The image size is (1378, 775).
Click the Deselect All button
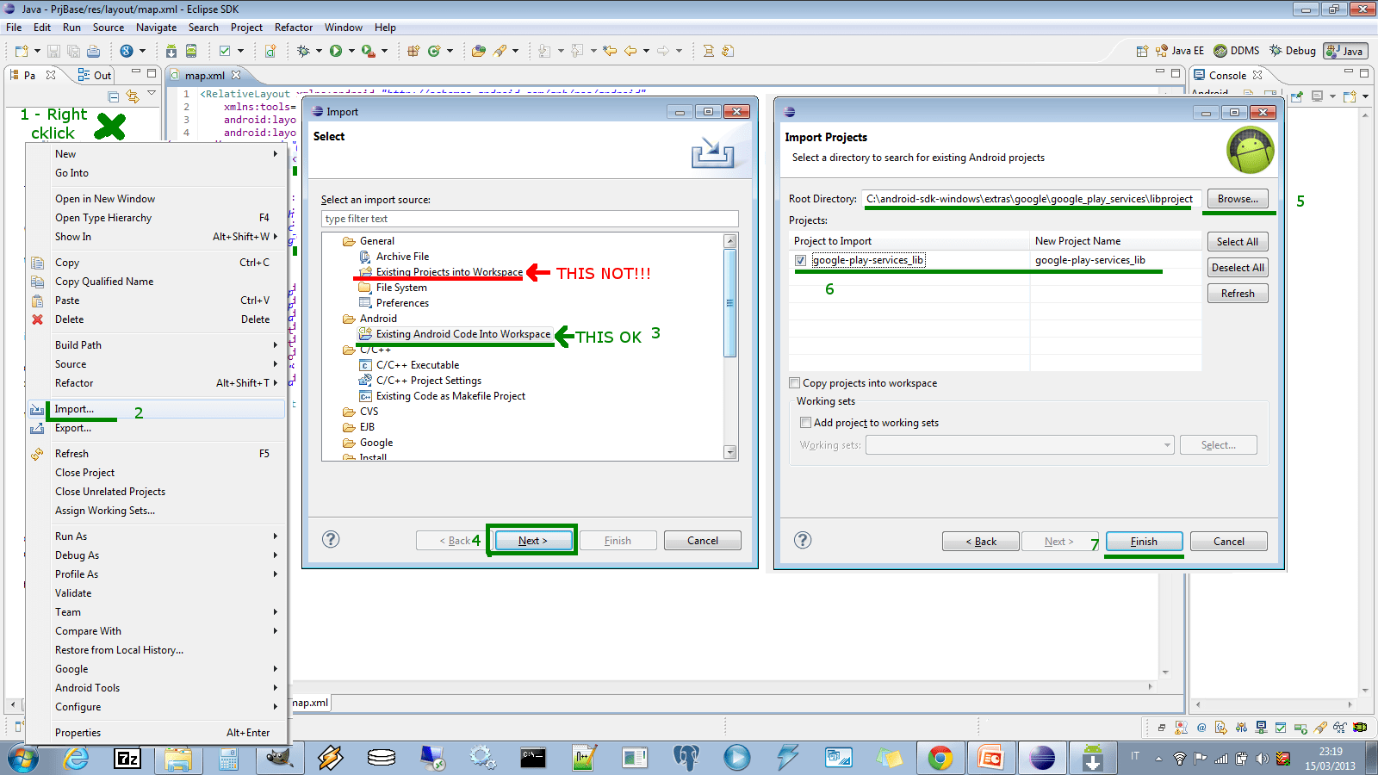click(1238, 268)
